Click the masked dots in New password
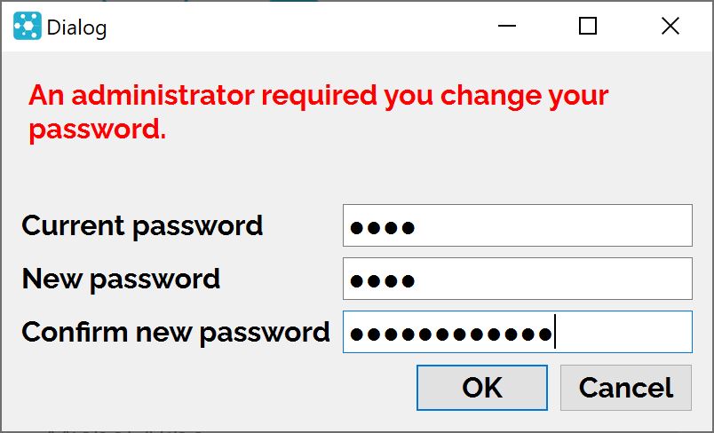Screen dimensions: 714x433 382,280
